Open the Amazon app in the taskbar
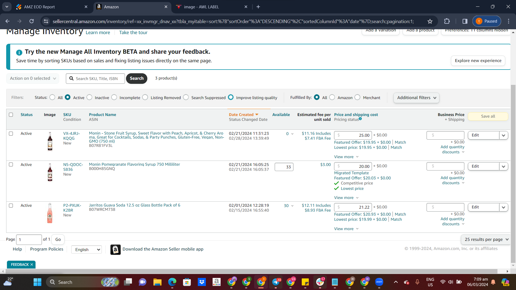This screenshot has height=290, width=516. click(x=216, y=282)
